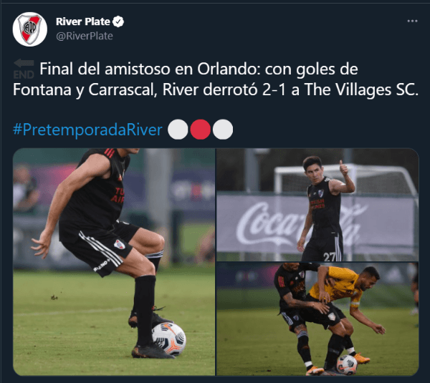The height and width of the screenshot is (383, 430).
Task: Click the red circle emoji
Action: coord(201,130)
